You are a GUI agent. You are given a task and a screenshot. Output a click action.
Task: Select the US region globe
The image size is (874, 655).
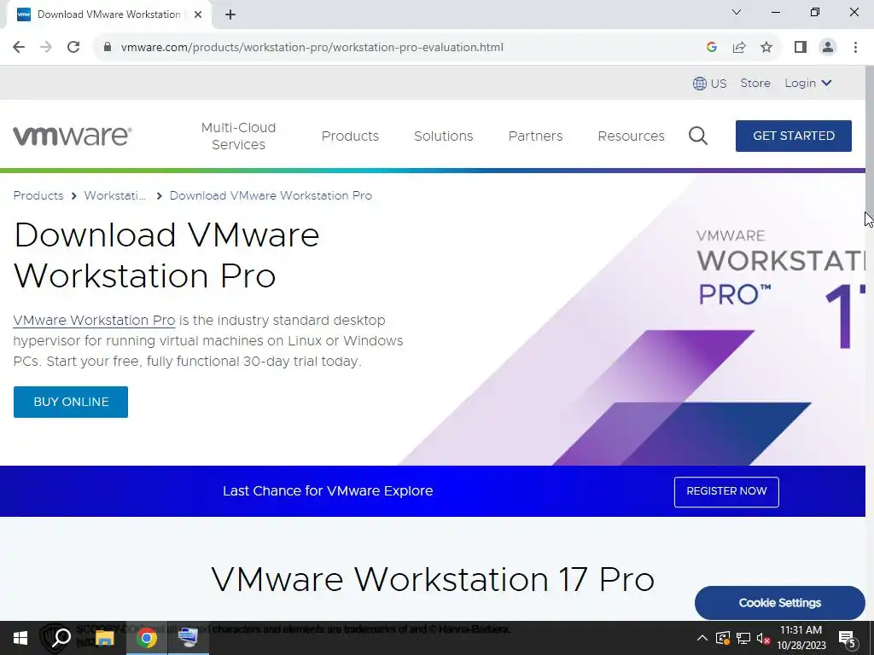point(709,84)
